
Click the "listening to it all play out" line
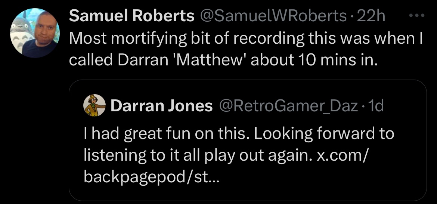(x=197, y=156)
